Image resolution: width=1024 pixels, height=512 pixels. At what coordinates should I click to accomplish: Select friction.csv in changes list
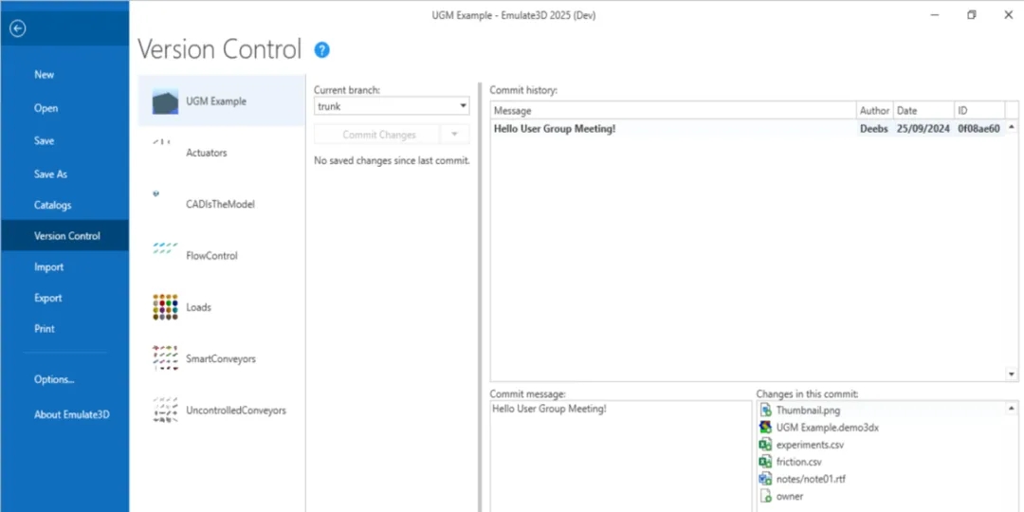(x=798, y=462)
